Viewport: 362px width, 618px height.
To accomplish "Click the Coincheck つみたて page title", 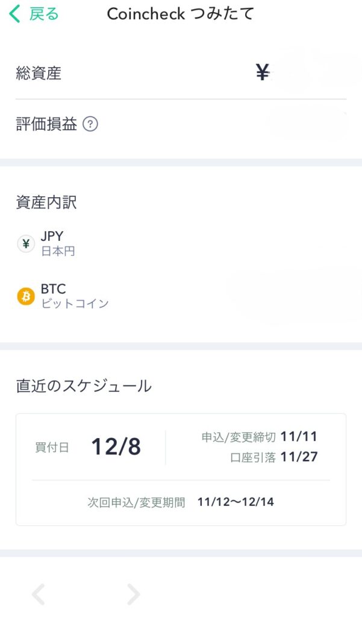I will coord(180,14).
